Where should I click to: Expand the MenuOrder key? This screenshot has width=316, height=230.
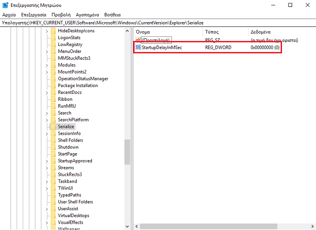(47, 52)
